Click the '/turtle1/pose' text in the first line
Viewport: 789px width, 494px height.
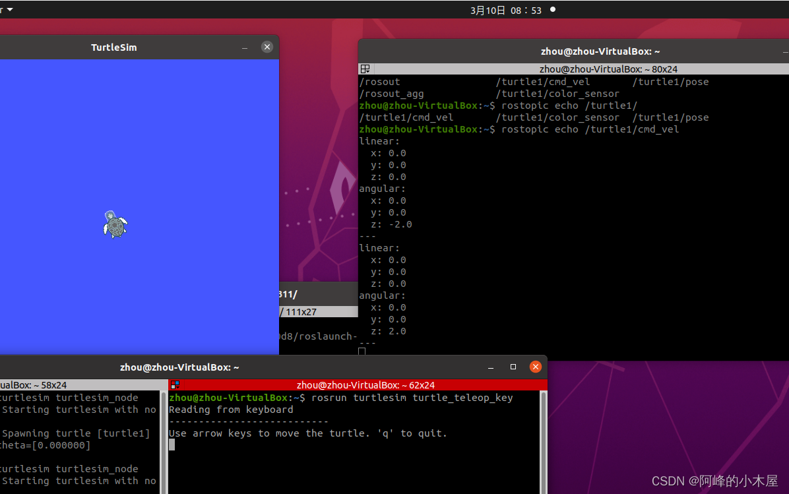pos(671,82)
